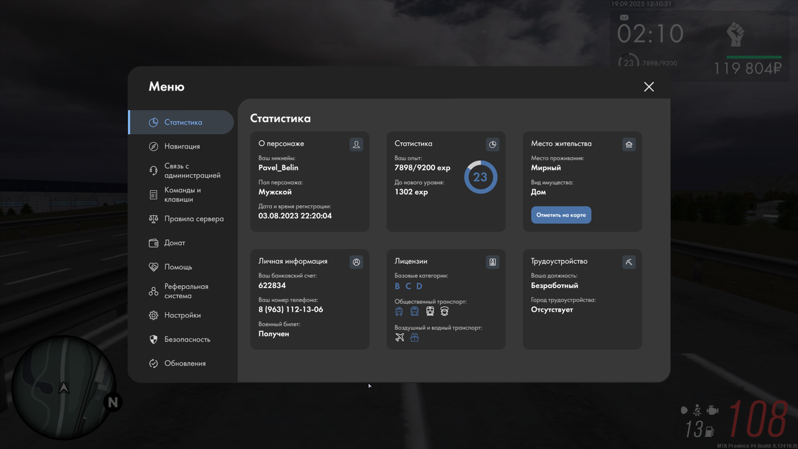Click license category C
798x449 pixels.
[408, 286]
